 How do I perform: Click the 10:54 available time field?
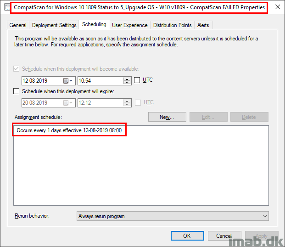[105, 81]
